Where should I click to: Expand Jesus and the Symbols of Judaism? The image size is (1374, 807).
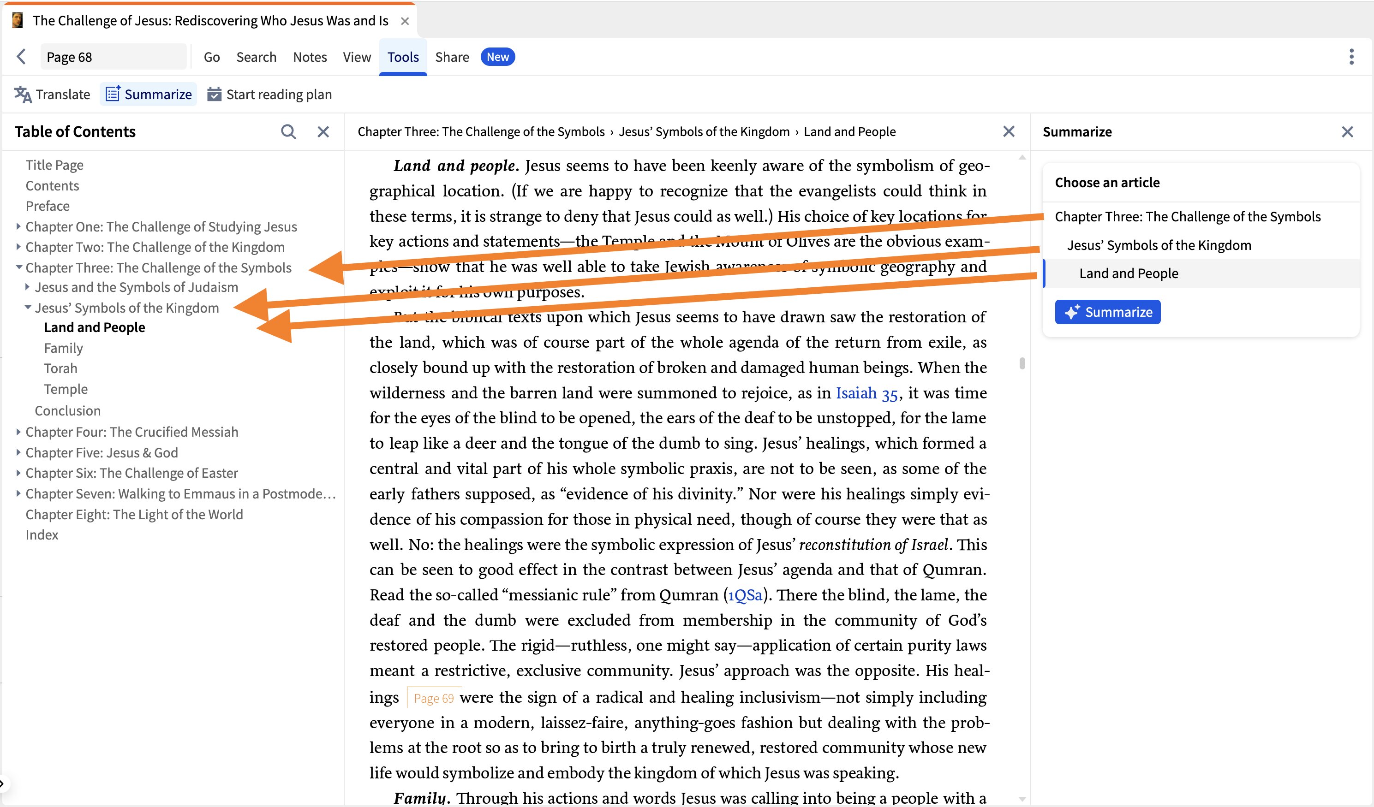27,287
